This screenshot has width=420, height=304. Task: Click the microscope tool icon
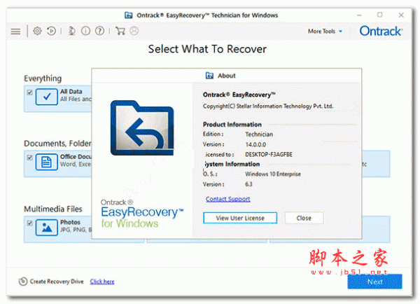71,31
